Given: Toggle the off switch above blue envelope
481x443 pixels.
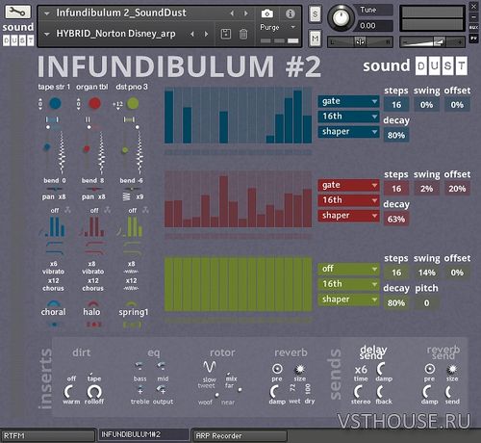Looking at the screenshot, I should (x=55, y=211).
